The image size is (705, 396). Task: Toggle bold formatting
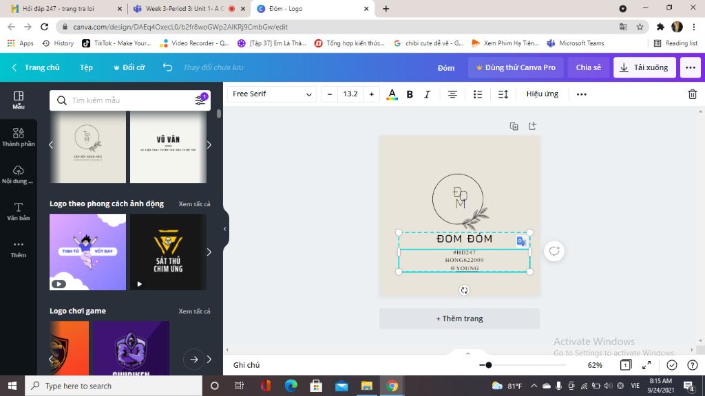(410, 93)
